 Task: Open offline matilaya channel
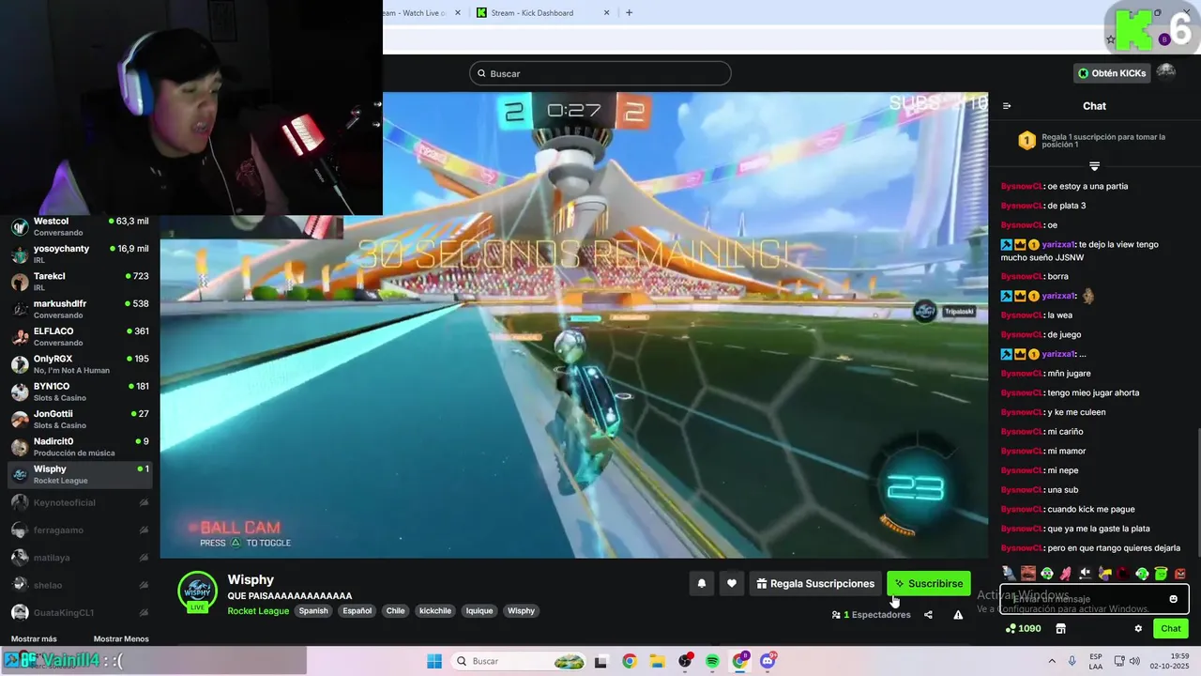80,557
